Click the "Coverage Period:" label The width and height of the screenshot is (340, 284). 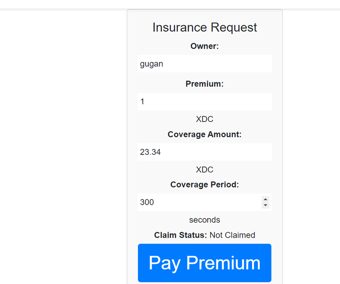tap(204, 184)
